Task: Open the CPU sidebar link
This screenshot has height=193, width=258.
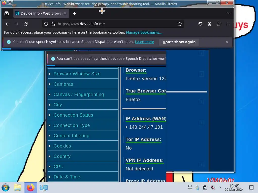Action: coord(58,167)
